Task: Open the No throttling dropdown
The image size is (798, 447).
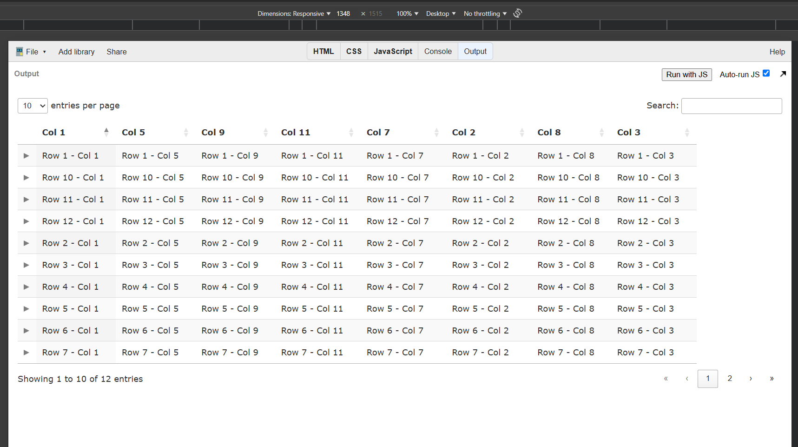Action: [485, 13]
